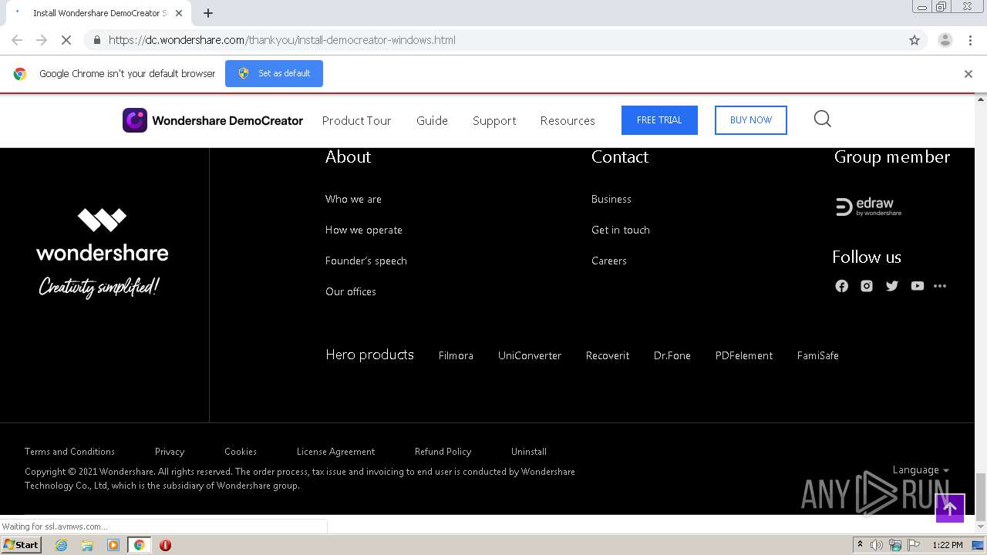Viewport: 987px width, 555px height.
Task: Open the Chrome profile avatar icon
Action: click(x=945, y=40)
